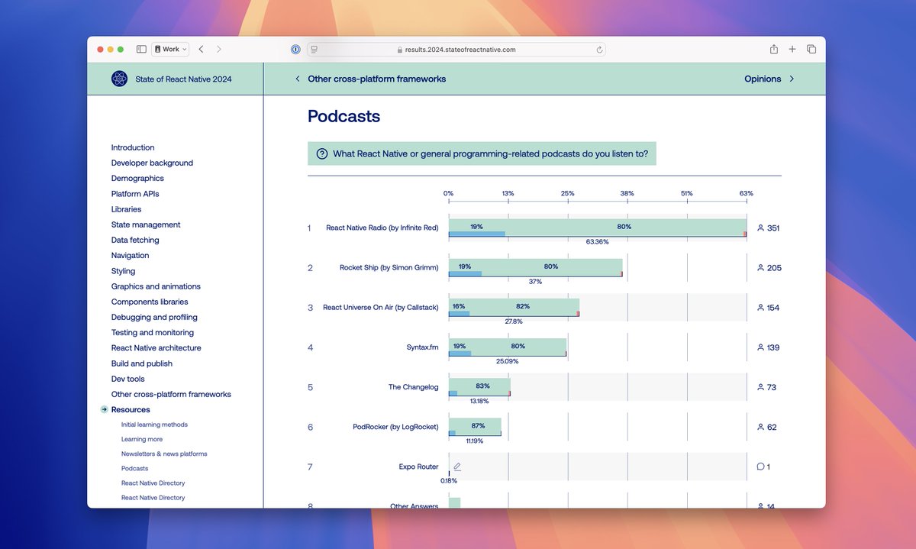Click the State of React Native 2024 title

[183, 79]
